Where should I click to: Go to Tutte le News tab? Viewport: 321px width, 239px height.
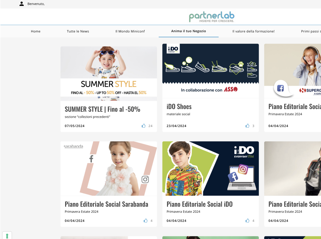(78, 31)
